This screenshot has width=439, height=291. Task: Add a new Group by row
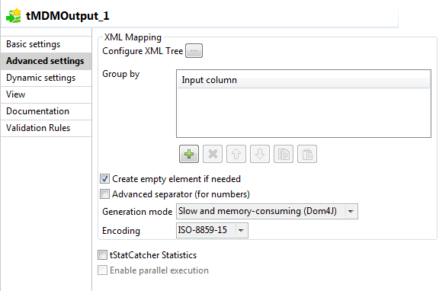click(189, 154)
